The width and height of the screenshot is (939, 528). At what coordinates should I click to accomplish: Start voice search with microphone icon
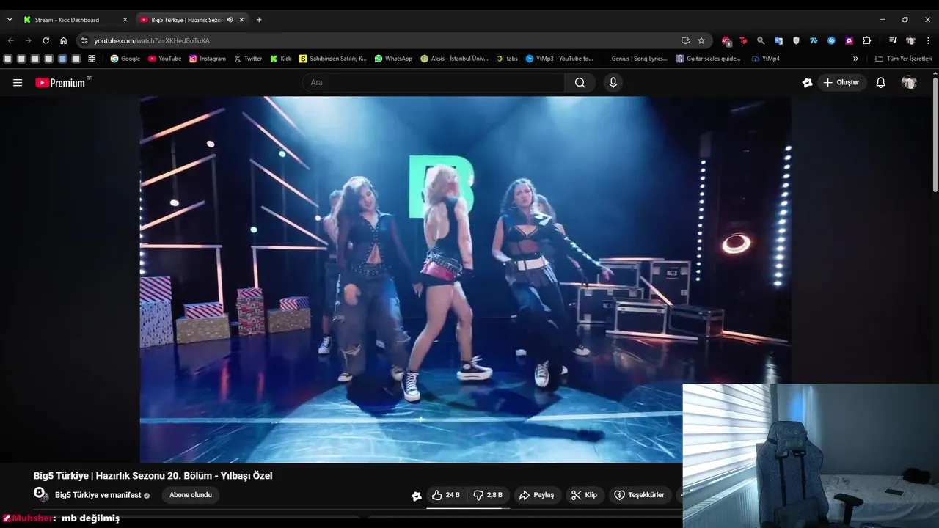point(613,83)
